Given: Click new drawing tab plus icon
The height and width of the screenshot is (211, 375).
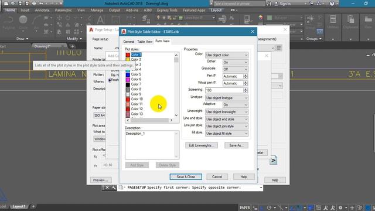Looking at the screenshot, I should click(73, 46).
